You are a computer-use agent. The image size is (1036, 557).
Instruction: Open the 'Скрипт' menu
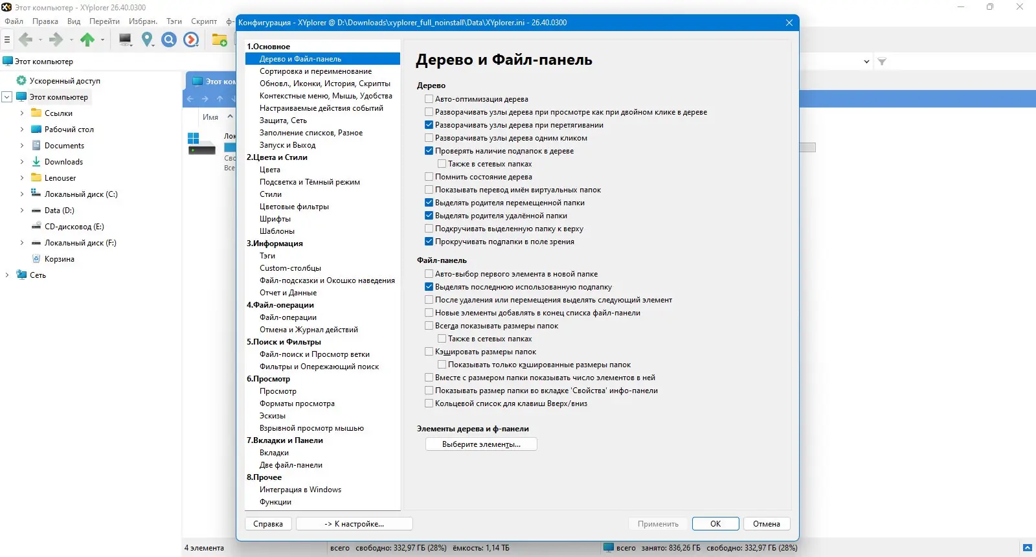pyautogui.click(x=204, y=21)
